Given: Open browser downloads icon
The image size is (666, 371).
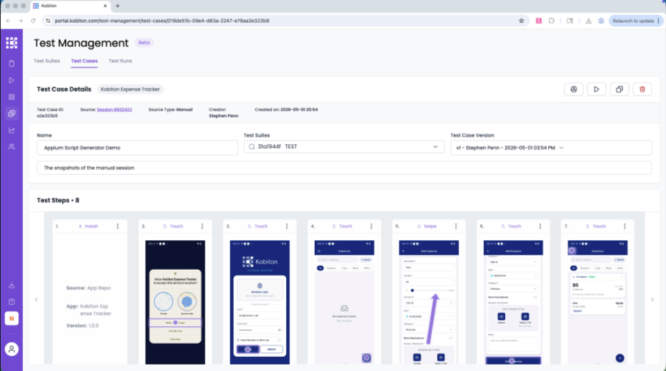Looking at the screenshot, I should coord(588,20).
